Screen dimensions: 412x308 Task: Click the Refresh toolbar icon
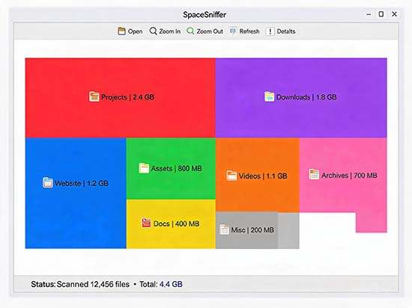tap(233, 31)
